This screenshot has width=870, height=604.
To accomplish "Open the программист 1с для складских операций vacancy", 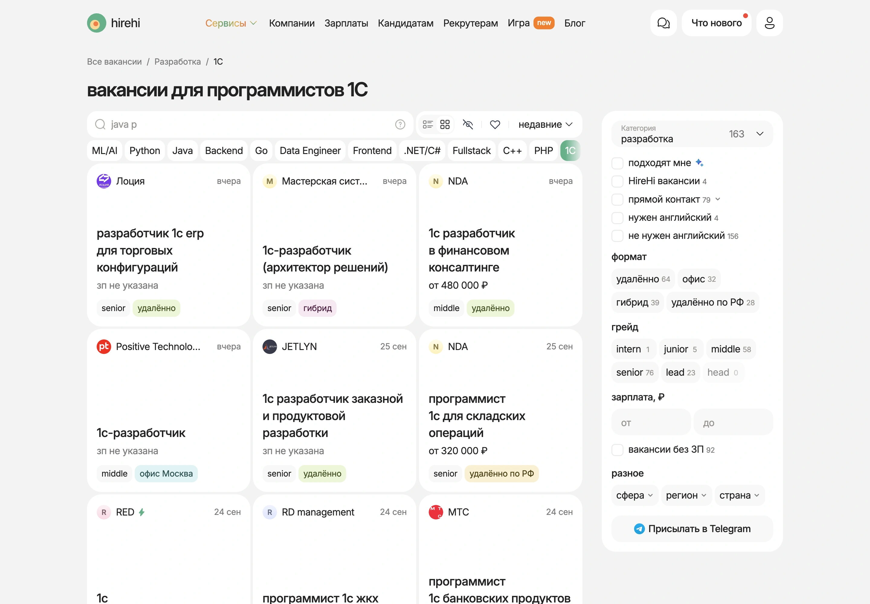I will click(x=500, y=410).
